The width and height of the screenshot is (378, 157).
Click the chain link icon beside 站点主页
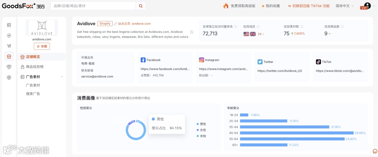115,23
